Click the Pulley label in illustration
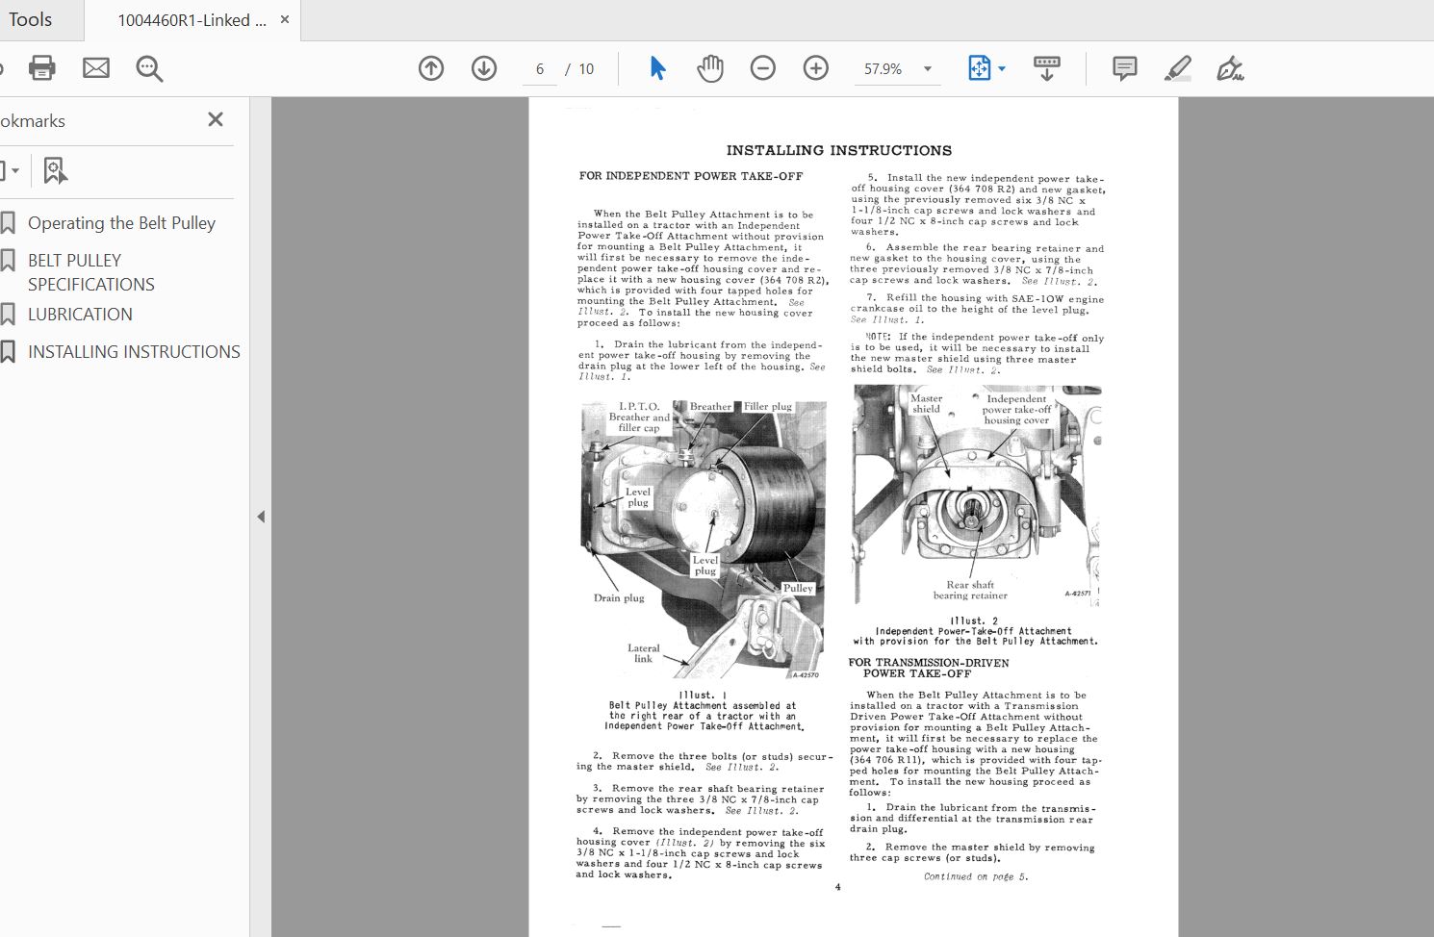 tap(798, 588)
